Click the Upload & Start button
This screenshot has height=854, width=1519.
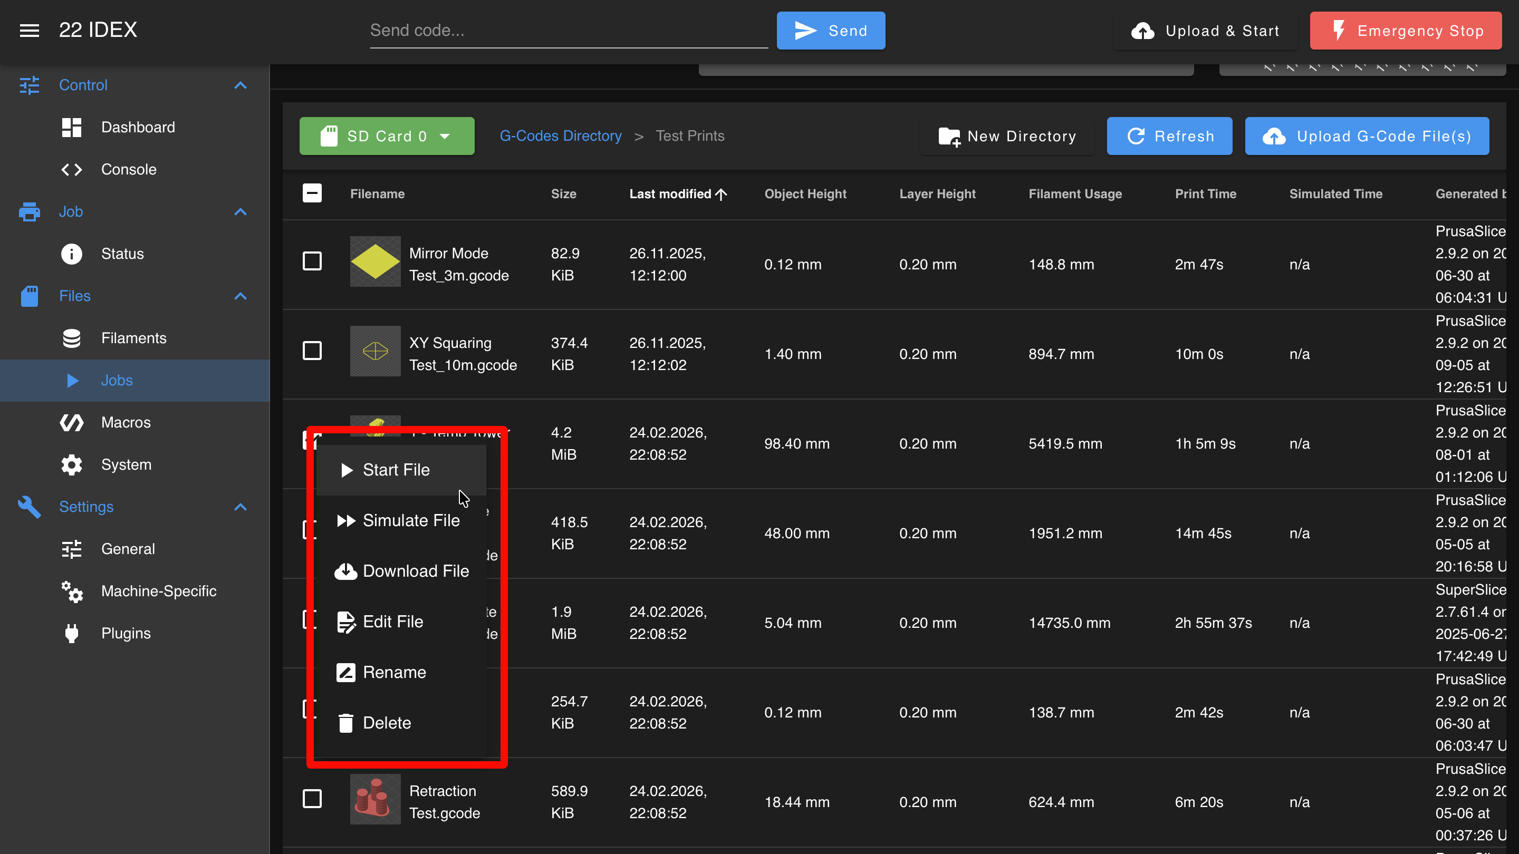click(1205, 31)
